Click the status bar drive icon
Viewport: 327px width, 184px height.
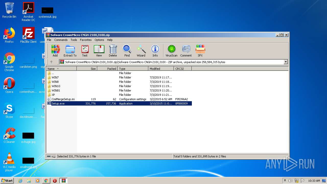(49, 156)
